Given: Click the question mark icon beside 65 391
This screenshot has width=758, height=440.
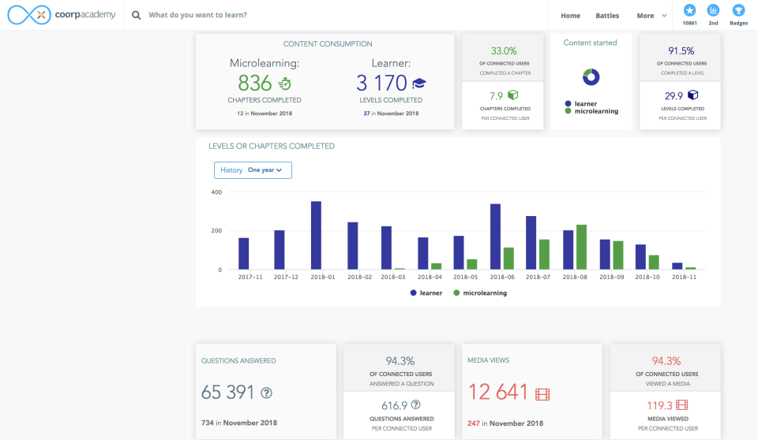Looking at the screenshot, I should [267, 393].
